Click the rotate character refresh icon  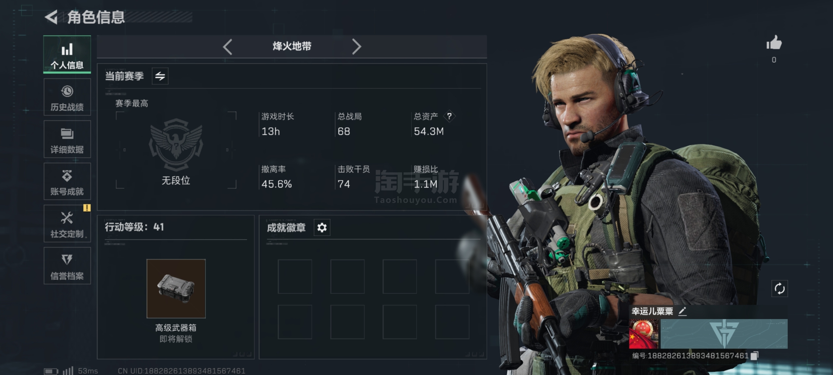[x=779, y=288]
